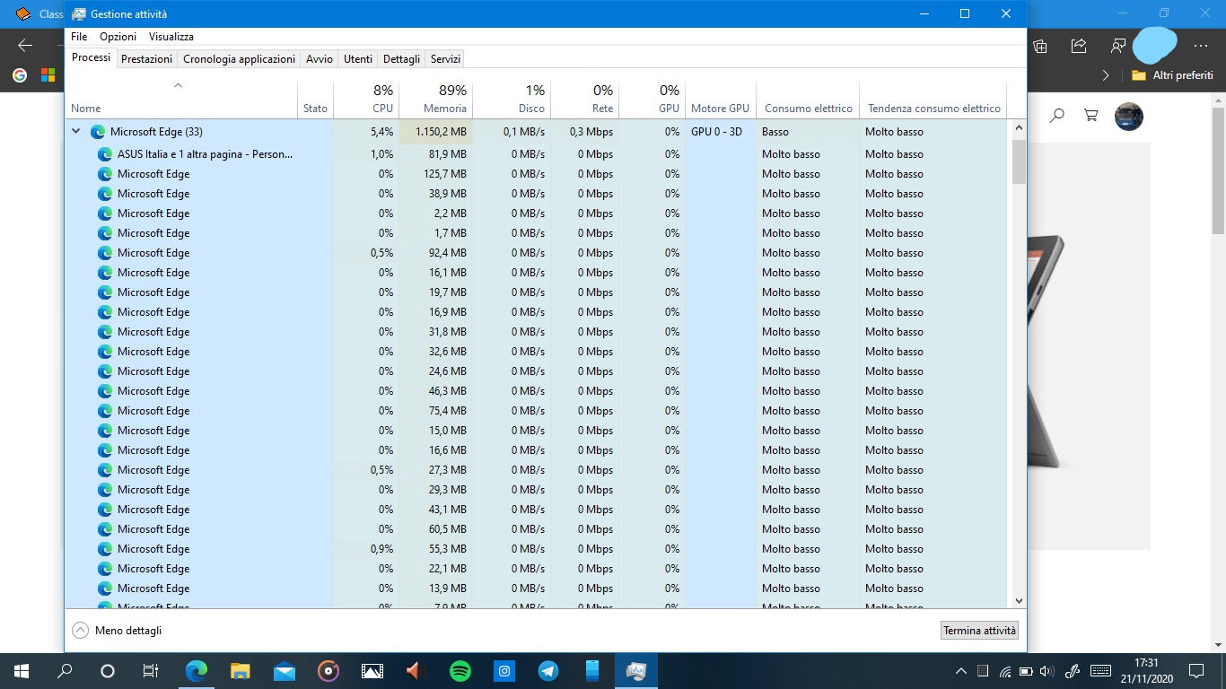Open the Microsoft favorite in Edge bookmarks bar
1226x689 pixels.
pyautogui.click(x=48, y=75)
